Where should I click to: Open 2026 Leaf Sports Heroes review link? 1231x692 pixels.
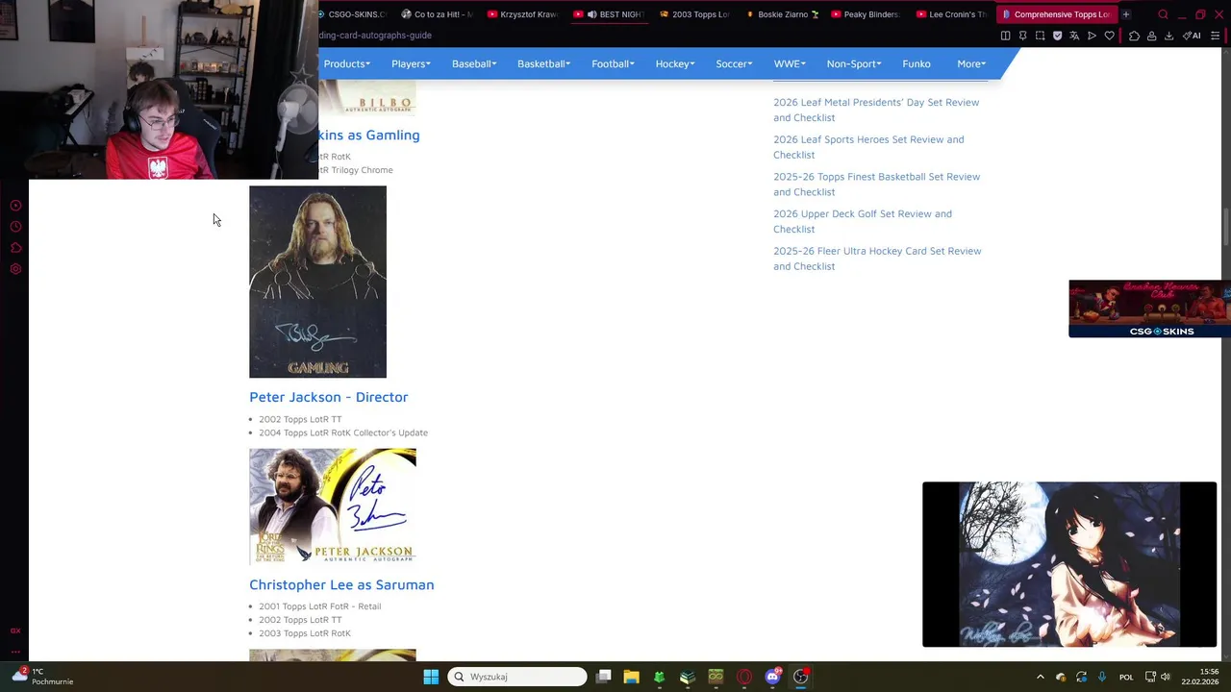[x=868, y=147]
